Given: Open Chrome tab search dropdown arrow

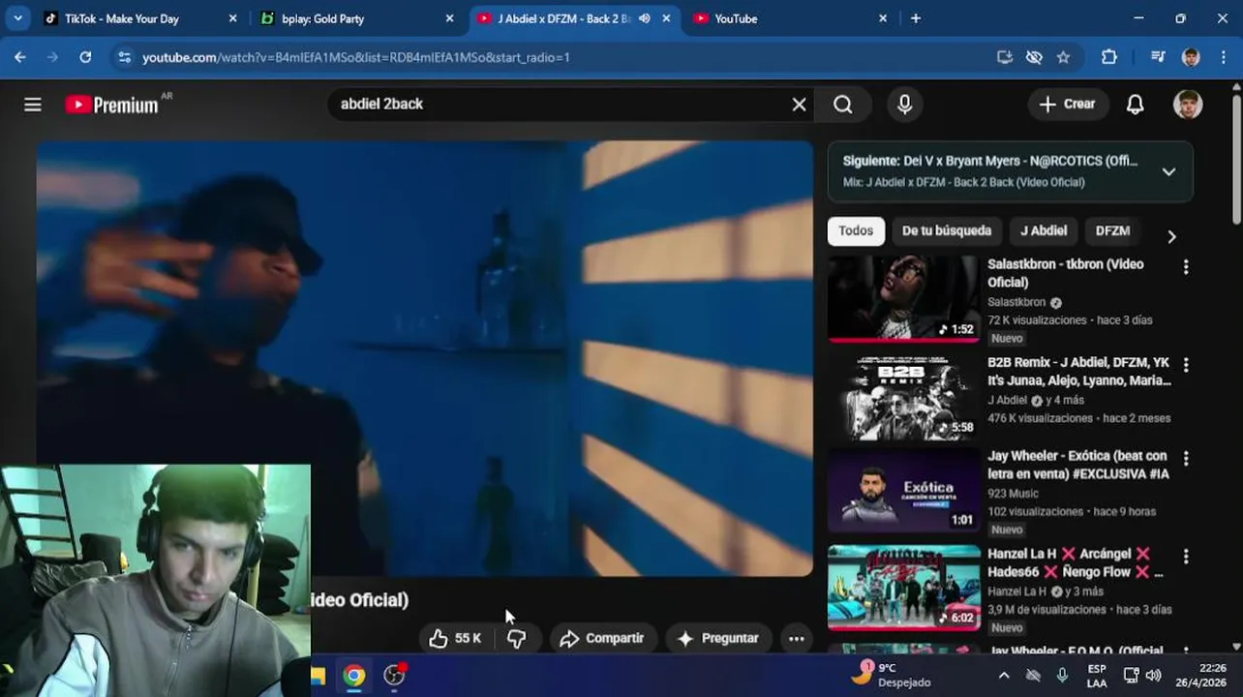Looking at the screenshot, I should tap(17, 18).
